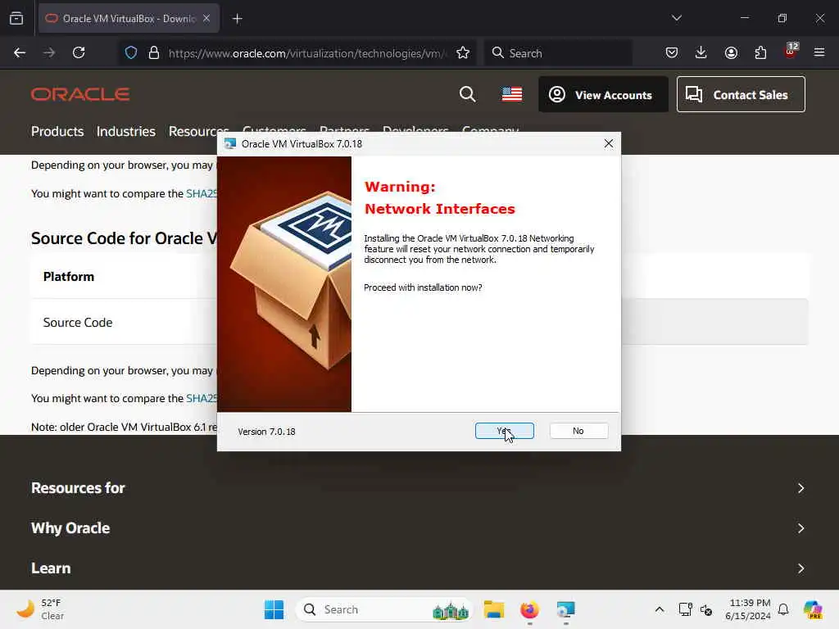Click No in the VirtualBox installer dialog
This screenshot has width=839, height=629.
[x=578, y=431]
